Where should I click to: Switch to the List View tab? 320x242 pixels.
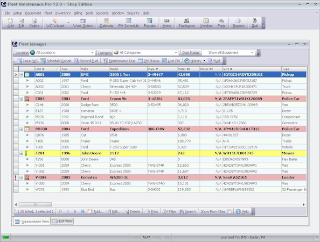62,221
